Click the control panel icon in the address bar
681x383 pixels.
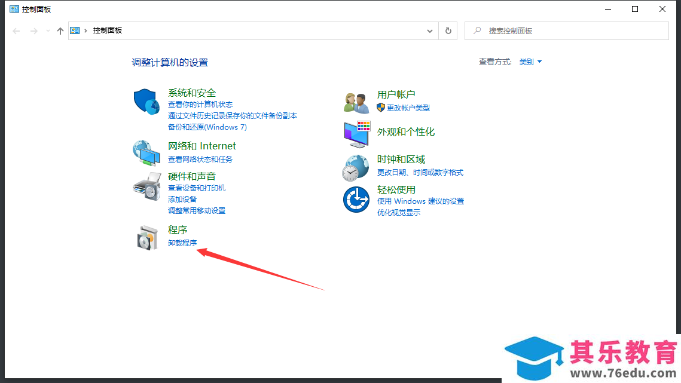click(x=75, y=30)
